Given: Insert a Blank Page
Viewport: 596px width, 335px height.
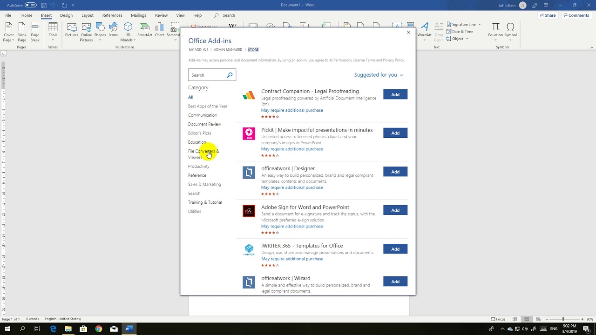Looking at the screenshot, I should point(22,32).
